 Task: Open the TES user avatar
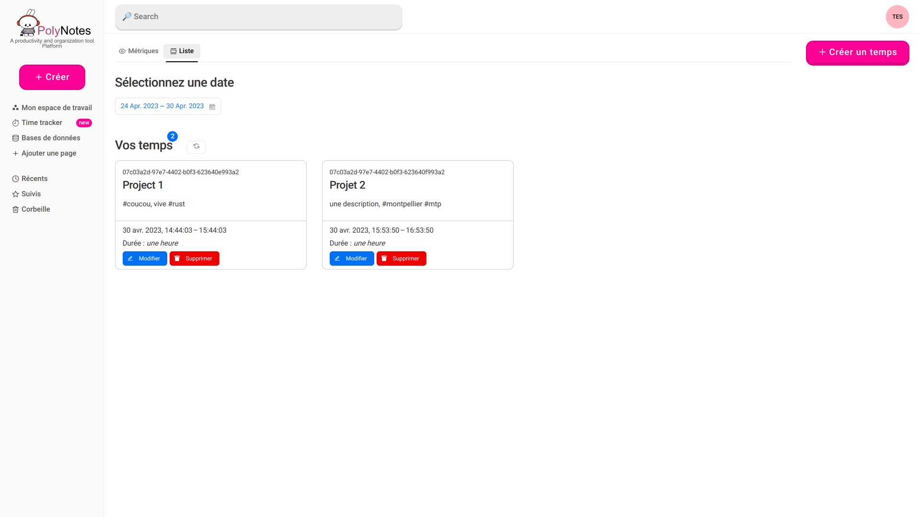click(897, 17)
